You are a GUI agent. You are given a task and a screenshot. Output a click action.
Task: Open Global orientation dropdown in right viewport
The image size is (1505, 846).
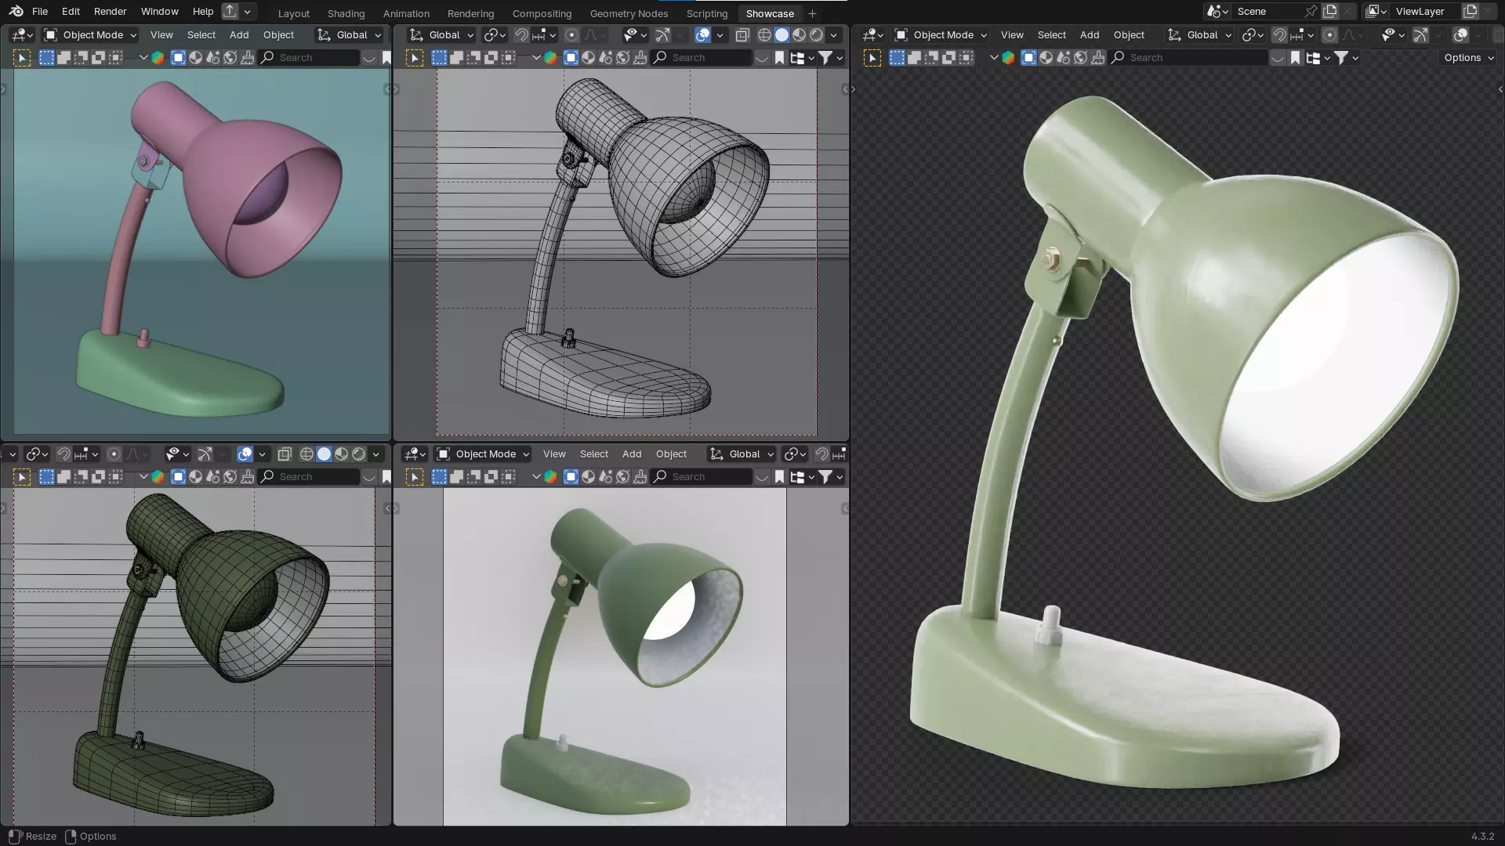1199,34
